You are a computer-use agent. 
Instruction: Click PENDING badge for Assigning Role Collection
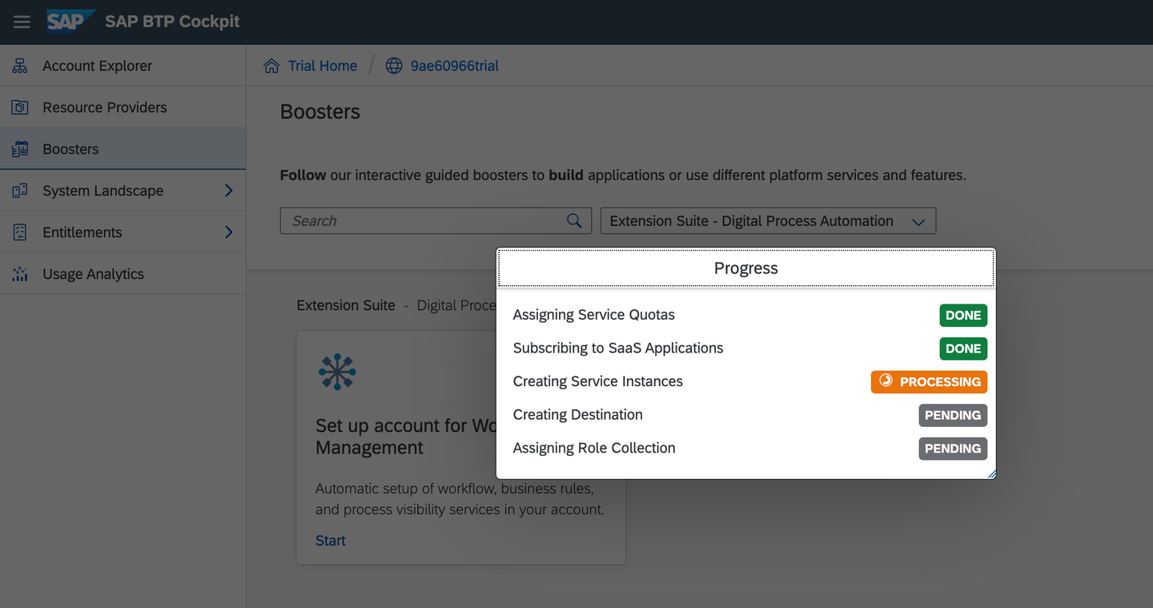[x=953, y=449]
